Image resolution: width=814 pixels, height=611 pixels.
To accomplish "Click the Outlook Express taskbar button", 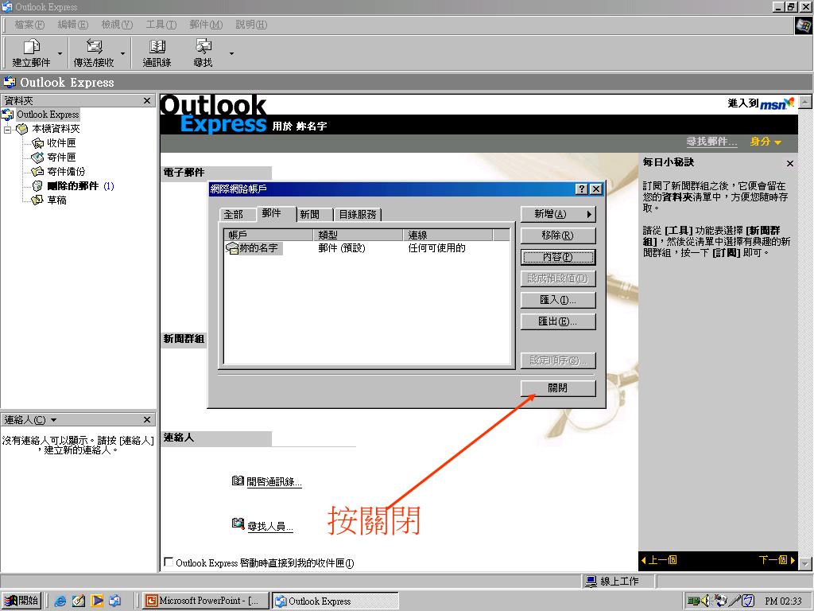I will pos(335,601).
